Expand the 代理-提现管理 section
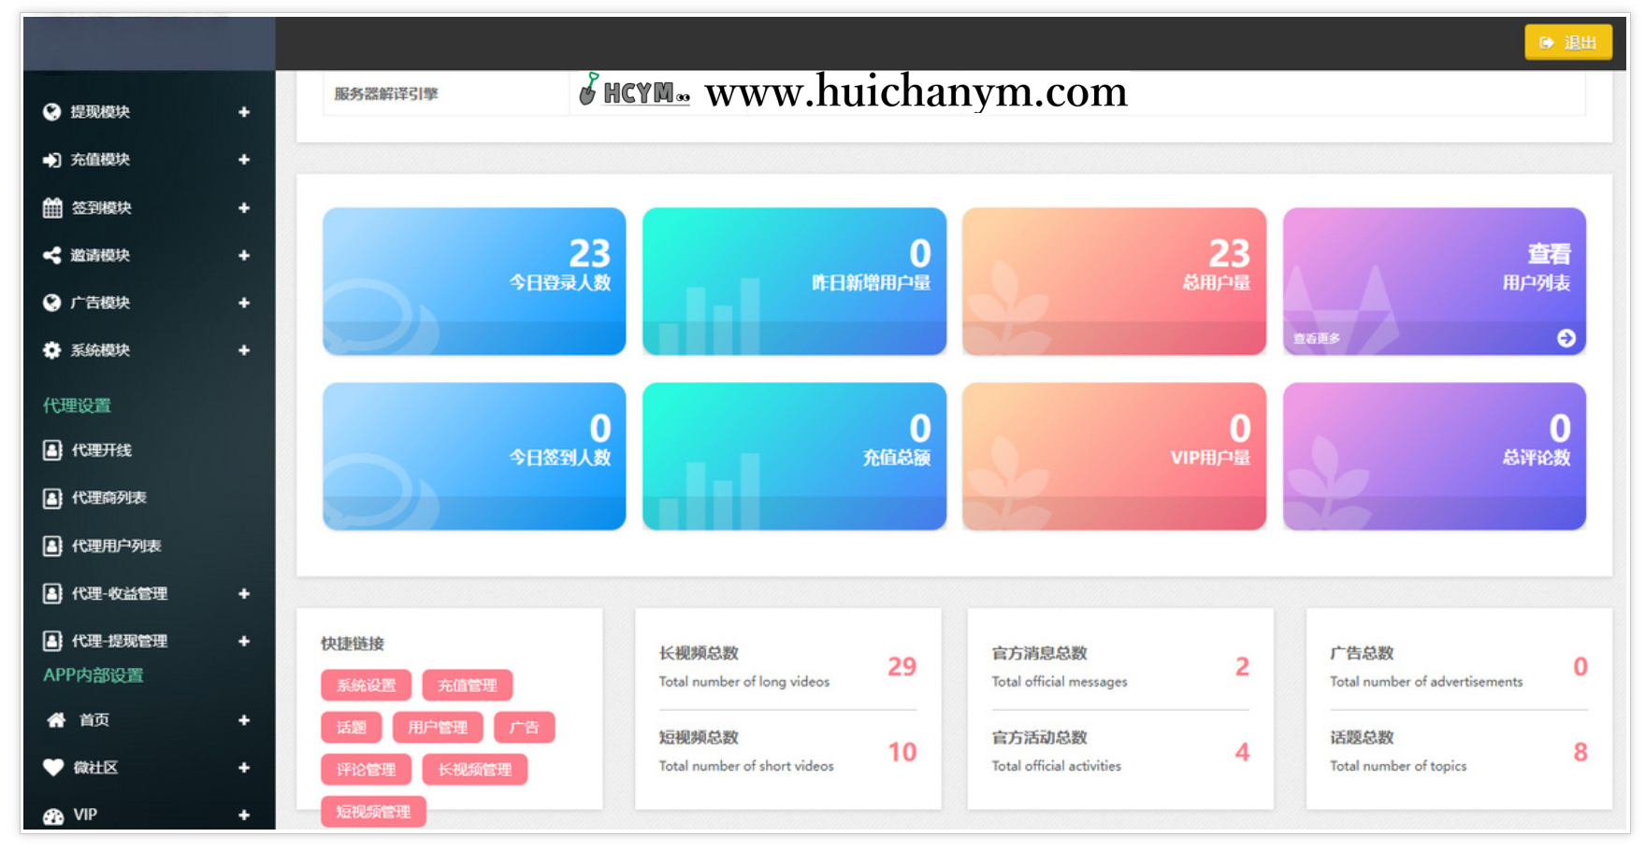This screenshot has height=851, width=1645. pos(244,641)
